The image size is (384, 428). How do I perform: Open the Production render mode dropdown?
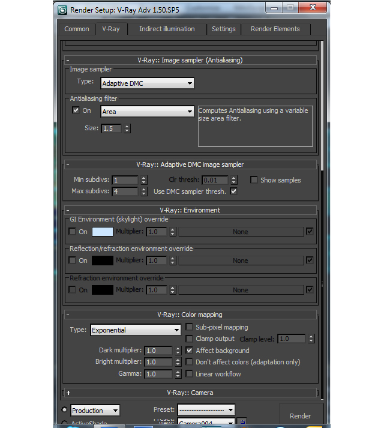[x=95, y=410]
